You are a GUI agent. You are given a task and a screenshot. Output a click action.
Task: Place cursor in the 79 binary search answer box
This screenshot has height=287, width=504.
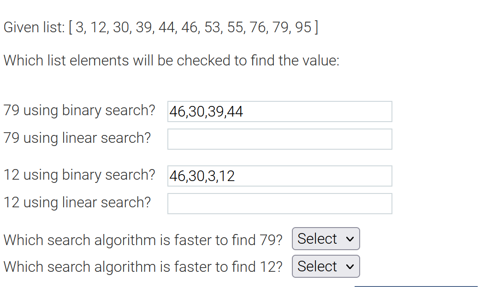[279, 111]
